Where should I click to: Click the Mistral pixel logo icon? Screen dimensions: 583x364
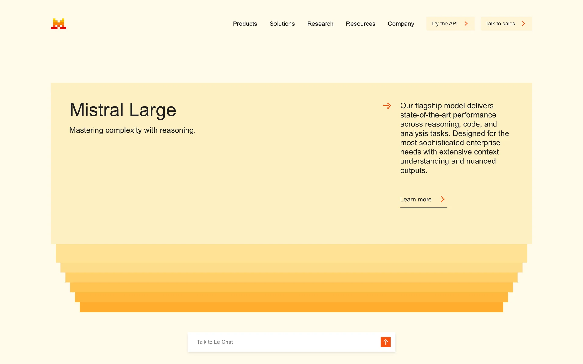point(59,24)
